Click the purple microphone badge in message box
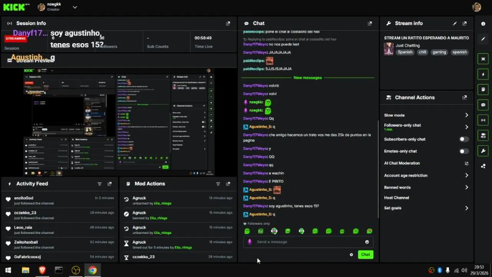The image size is (492, 277). [x=249, y=242]
